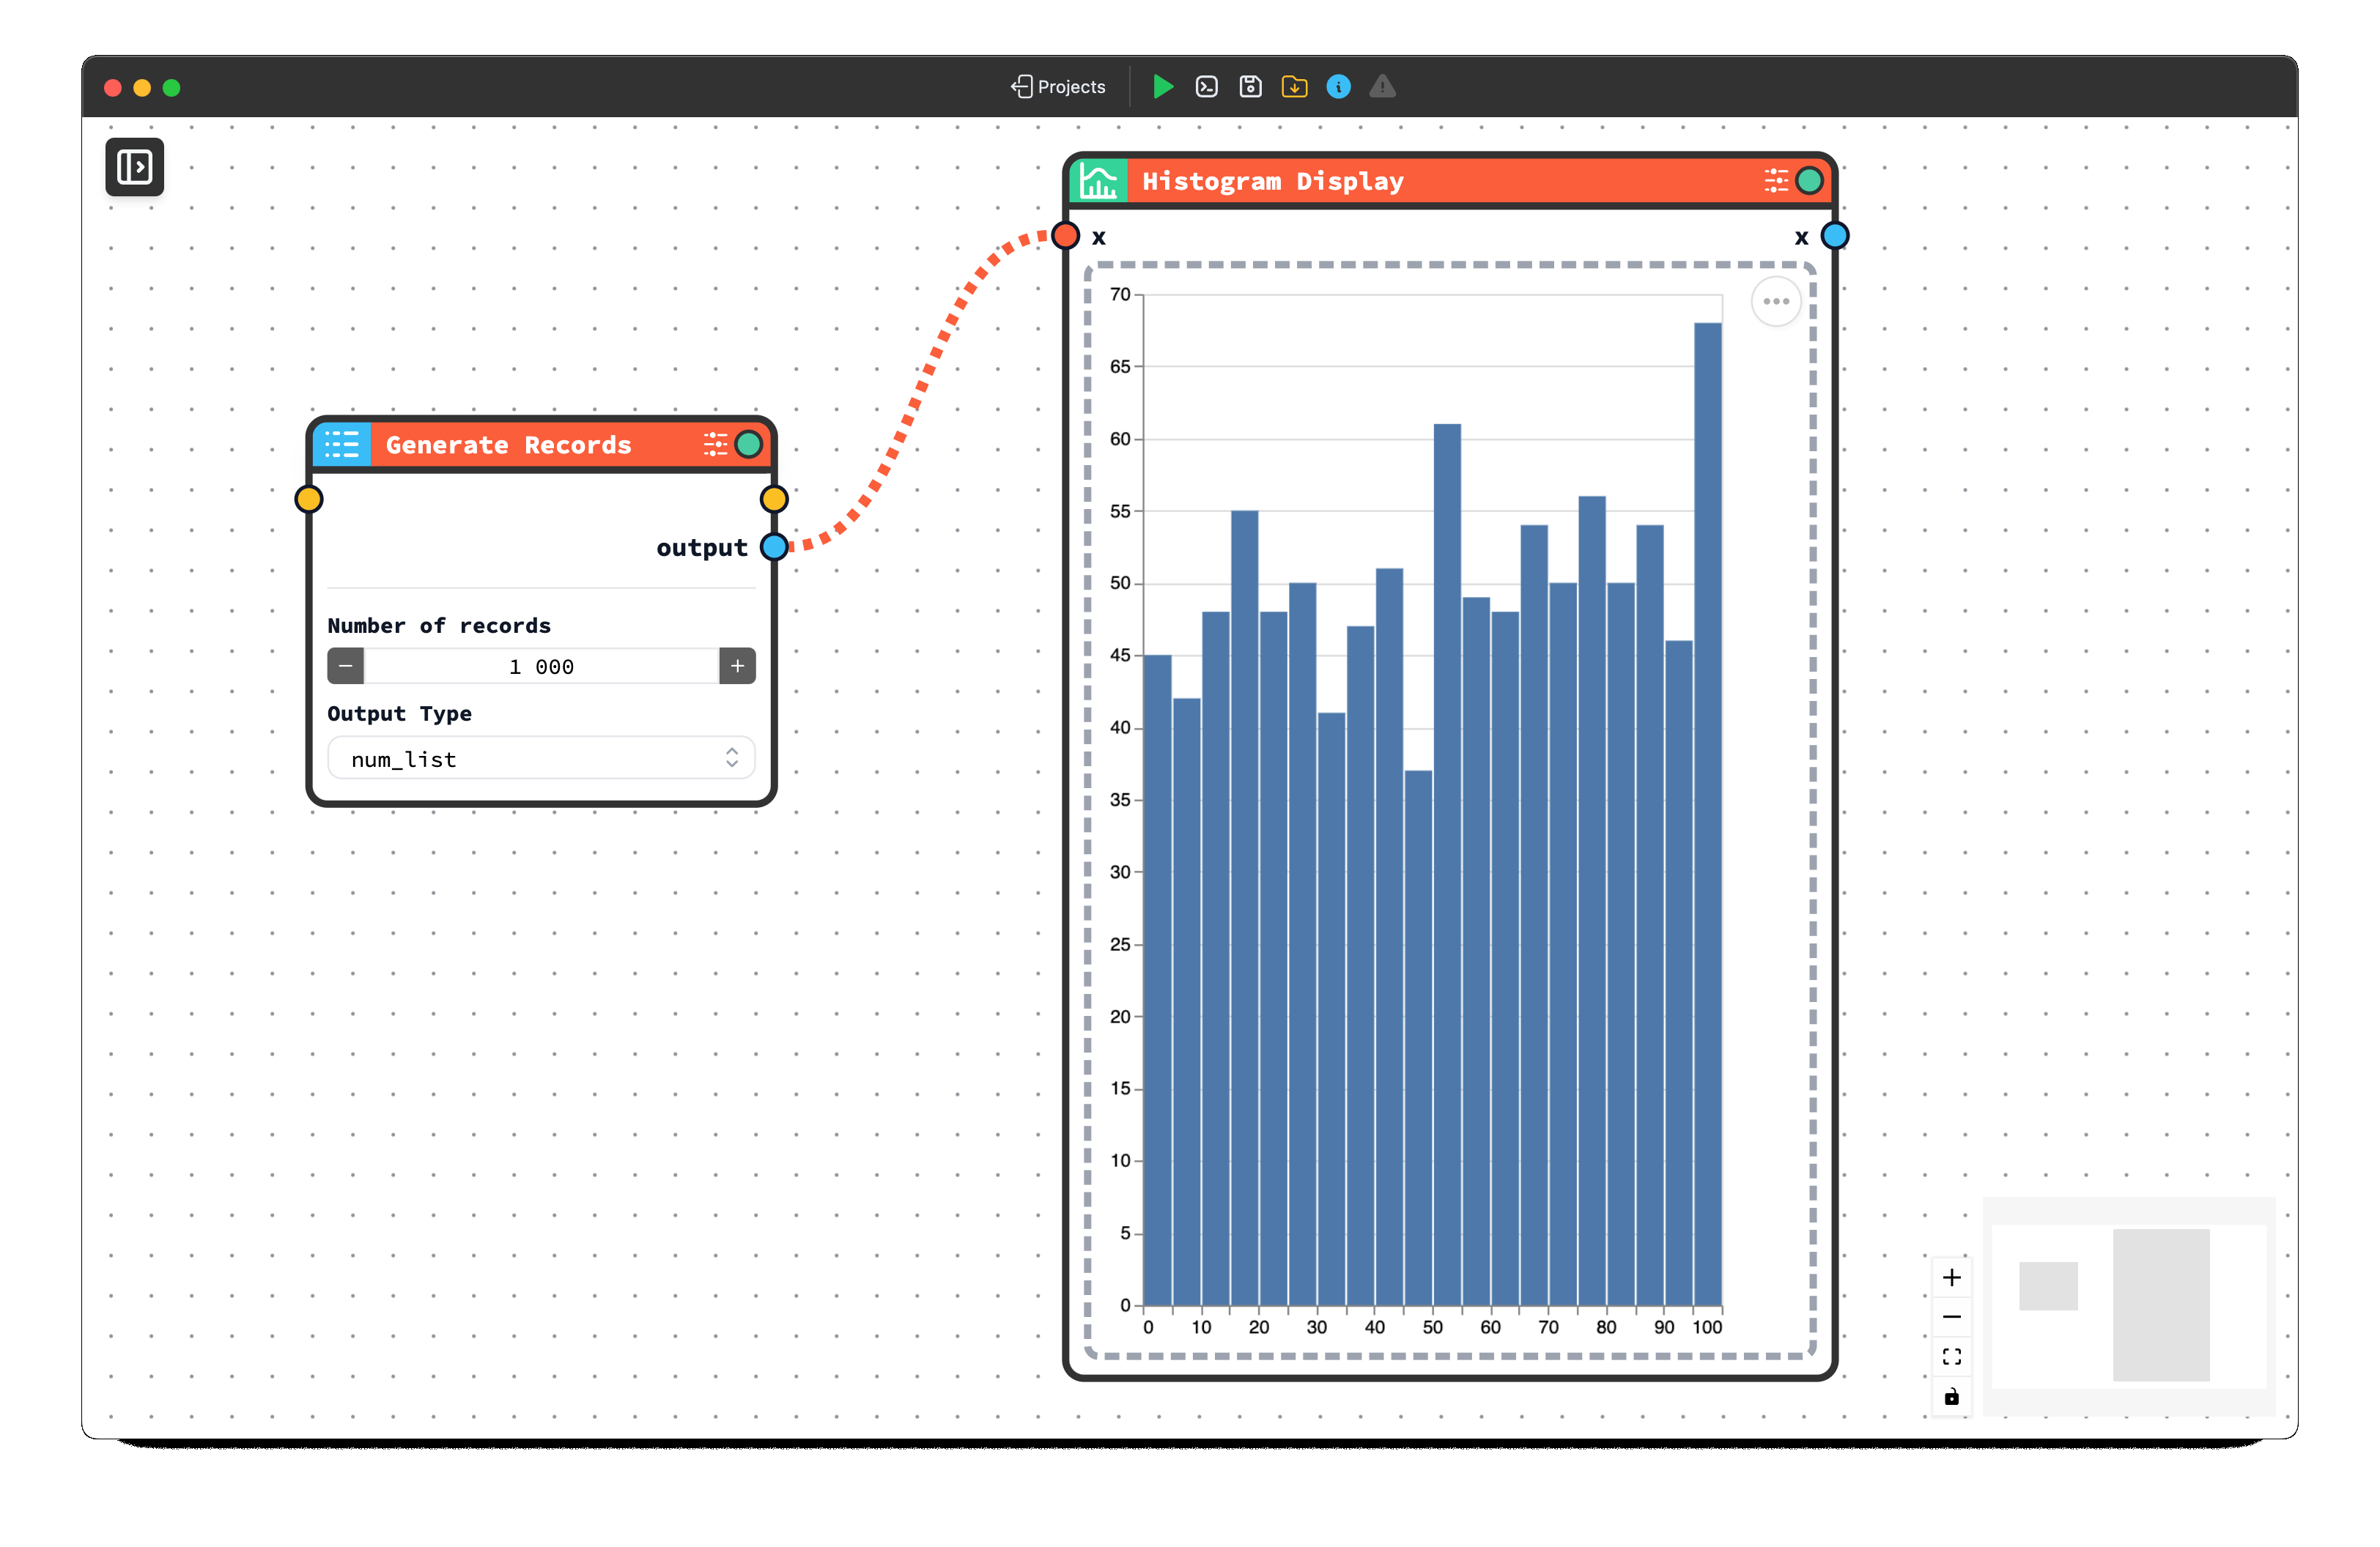Open the terminal console icon

(x=1206, y=87)
